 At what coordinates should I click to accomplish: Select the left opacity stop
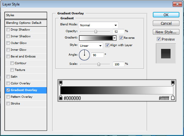coord(61,83)
